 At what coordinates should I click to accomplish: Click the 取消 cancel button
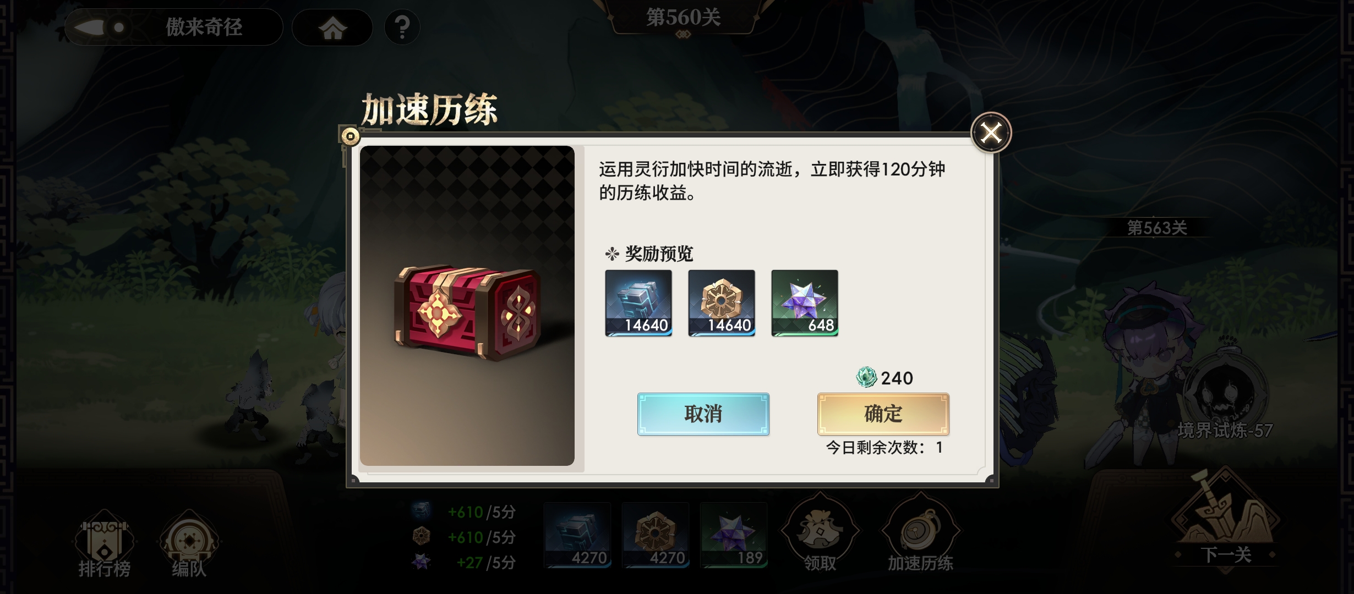click(703, 414)
